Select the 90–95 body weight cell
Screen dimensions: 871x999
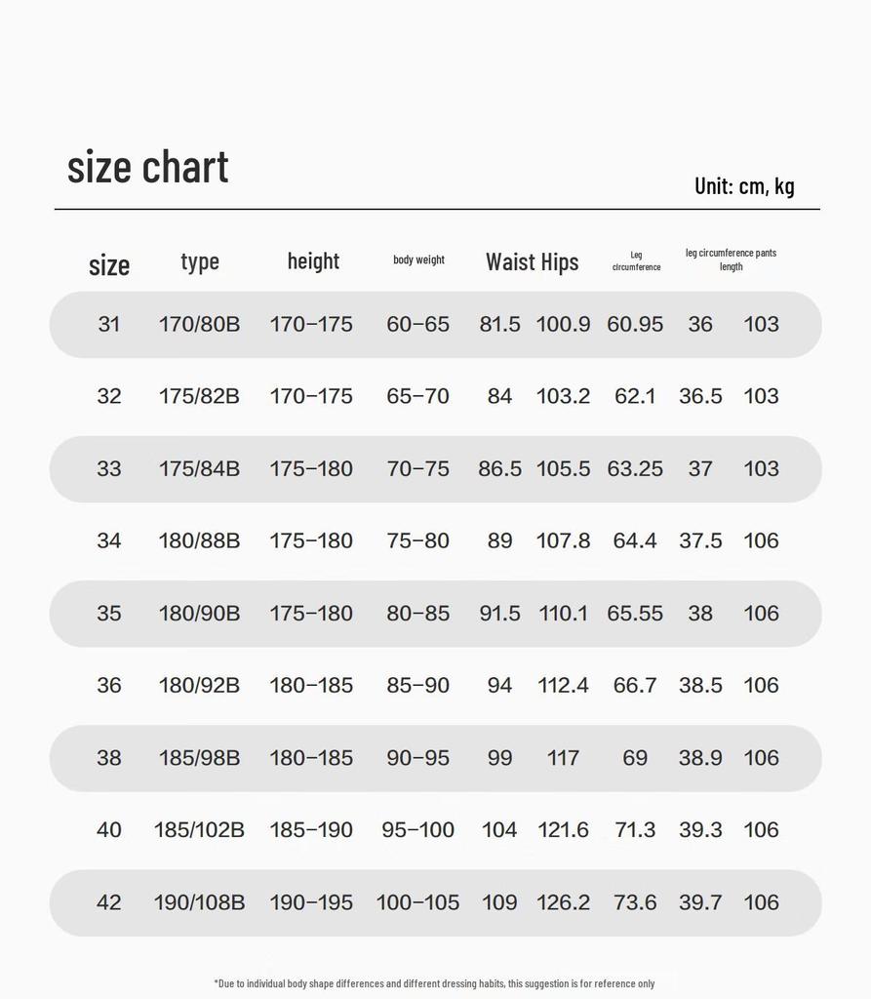(418, 757)
